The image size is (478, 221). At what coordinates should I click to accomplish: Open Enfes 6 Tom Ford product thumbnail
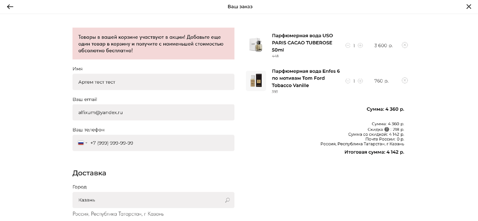tap(256, 81)
